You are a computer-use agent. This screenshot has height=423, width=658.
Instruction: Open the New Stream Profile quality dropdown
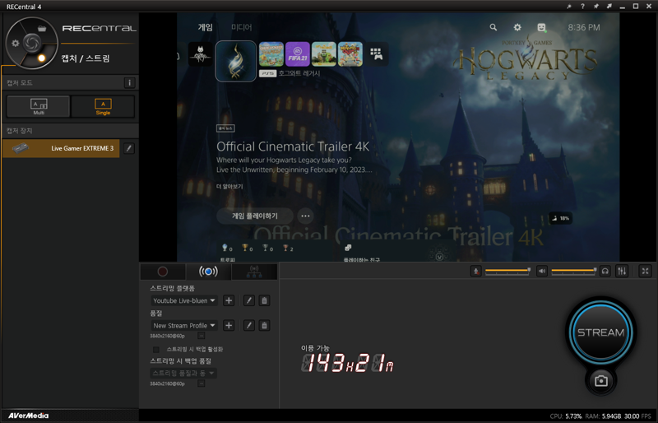tap(183, 325)
